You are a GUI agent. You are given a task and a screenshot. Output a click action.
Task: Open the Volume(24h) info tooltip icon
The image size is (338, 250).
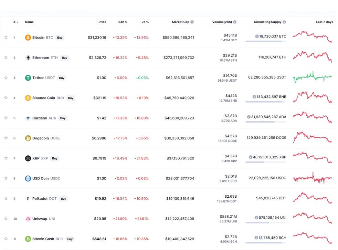[235, 22]
